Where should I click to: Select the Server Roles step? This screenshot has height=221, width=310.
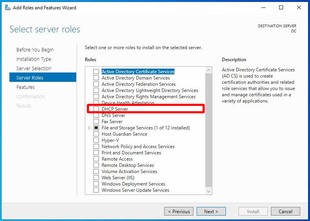click(x=43, y=78)
